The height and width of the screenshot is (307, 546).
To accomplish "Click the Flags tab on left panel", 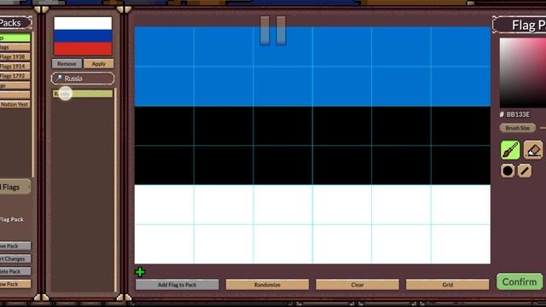I will pyautogui.click(x=15, y=187).
